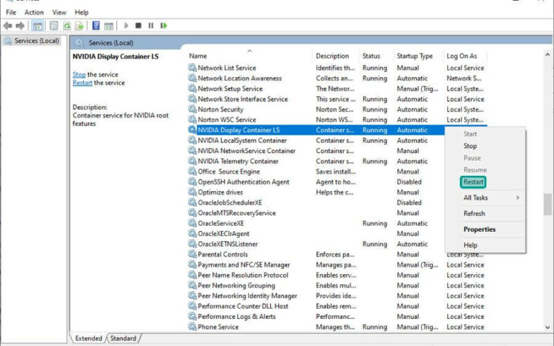Viewport: 554px width, 346px height.
Task: Select the OracleXEClrAgent row
Action: point(316,233)
